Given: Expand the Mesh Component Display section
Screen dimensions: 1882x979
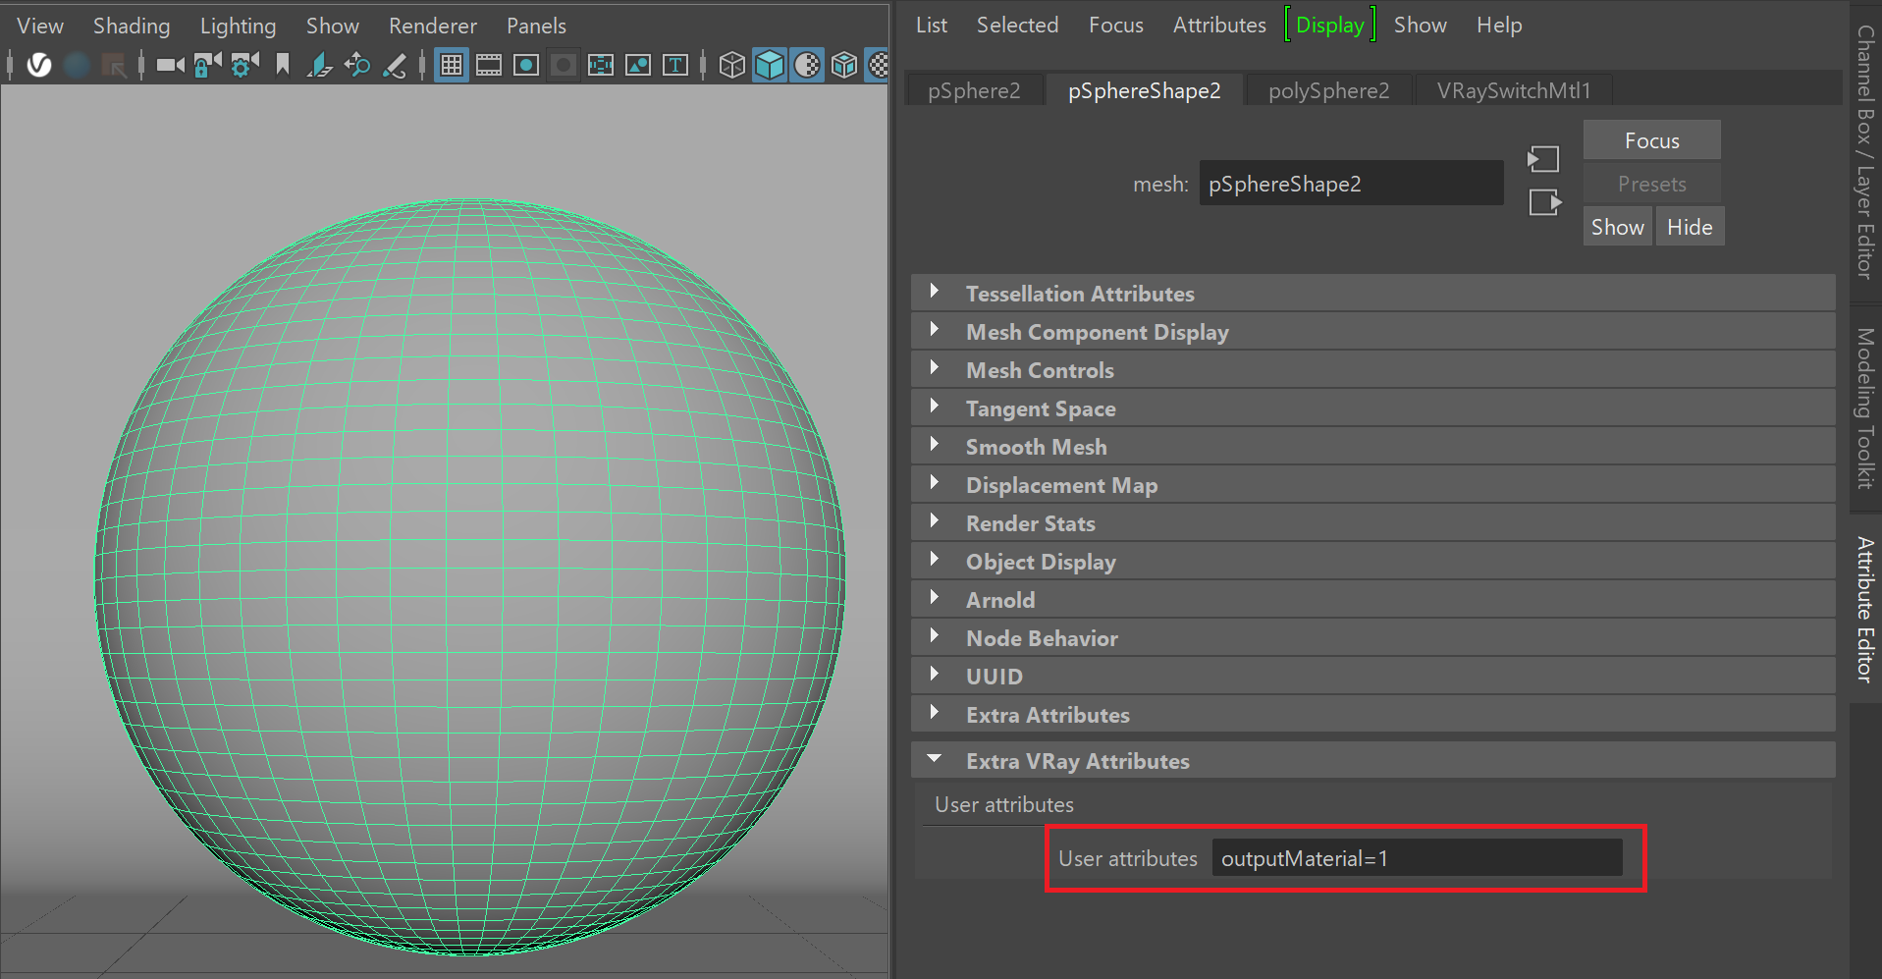Looking at the screenshot, I should (x=1373, y=332).
